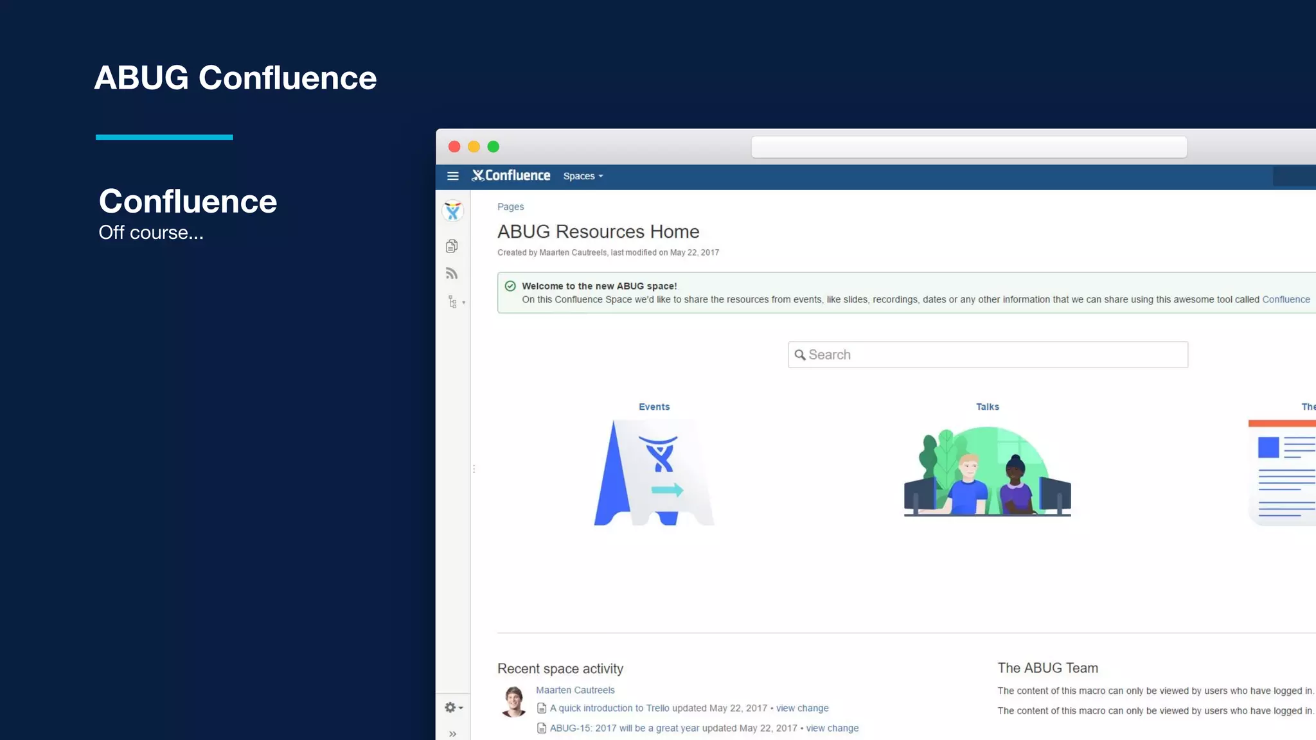Open the page tree icon in sidebar
The height and width of the screenshot is (740, 1316).
tap(453, 302)
